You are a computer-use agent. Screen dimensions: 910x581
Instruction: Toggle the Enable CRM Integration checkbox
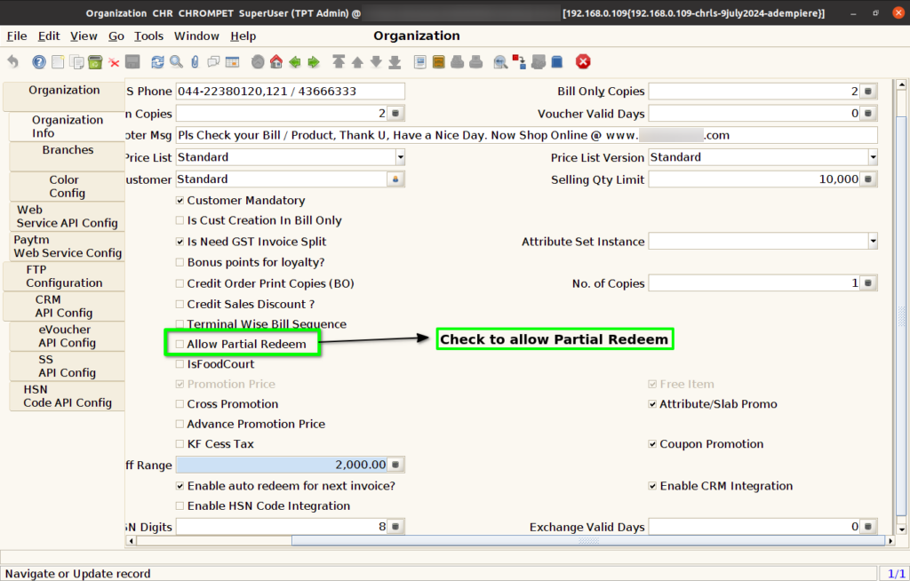652,486
